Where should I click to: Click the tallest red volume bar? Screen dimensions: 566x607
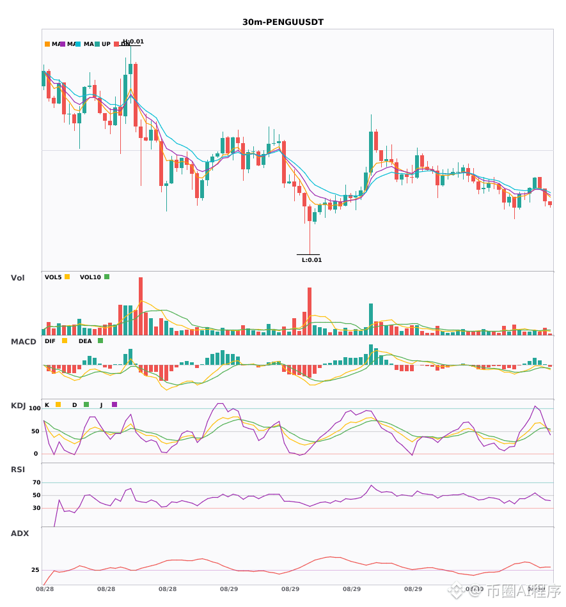(141, 306)
